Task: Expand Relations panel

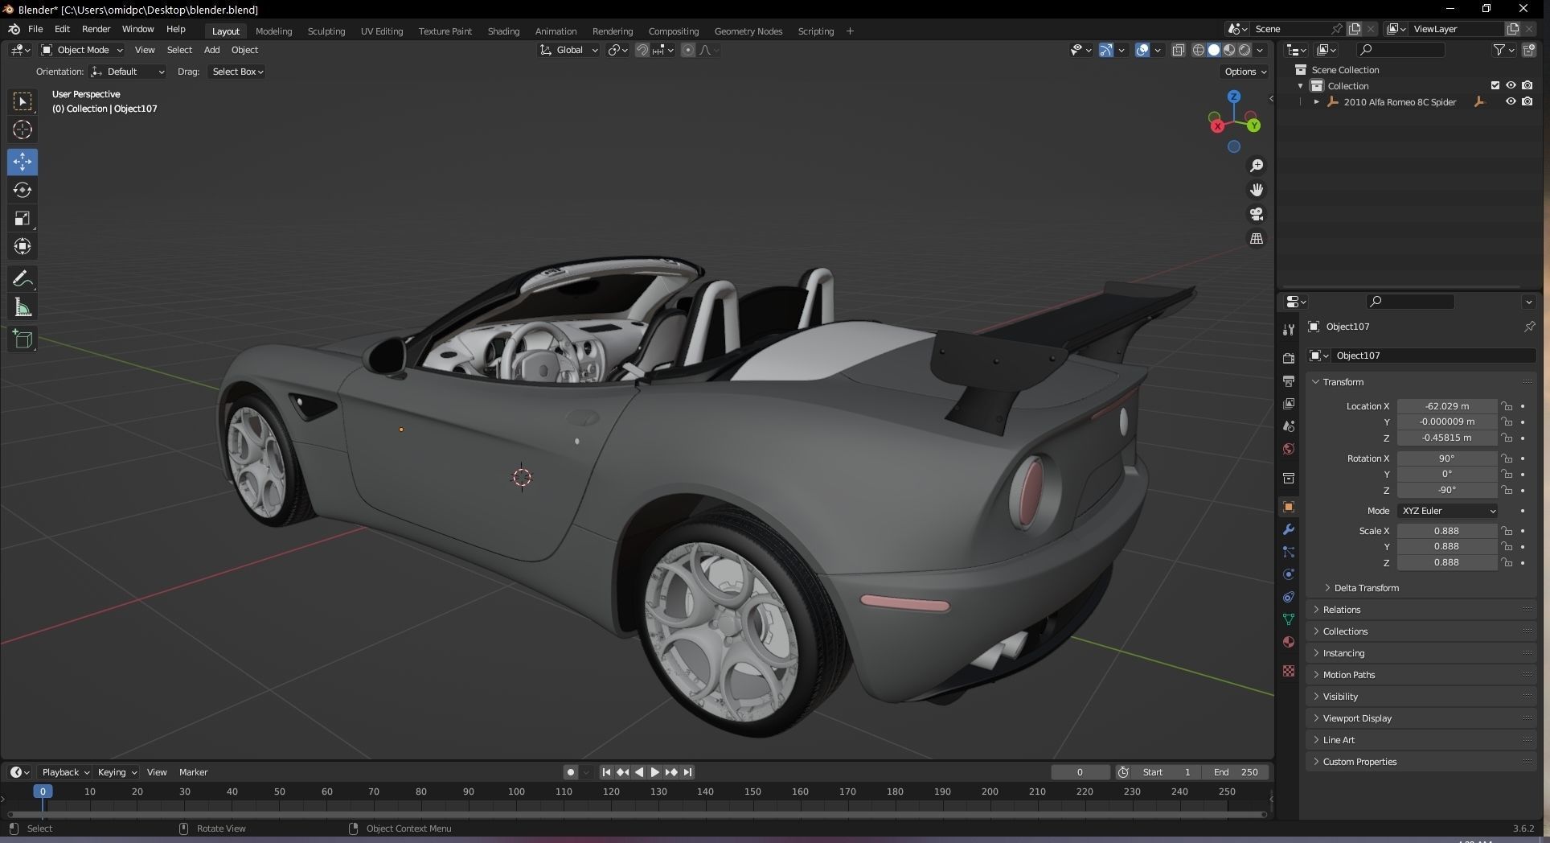Action: [x=1421, y=610]
